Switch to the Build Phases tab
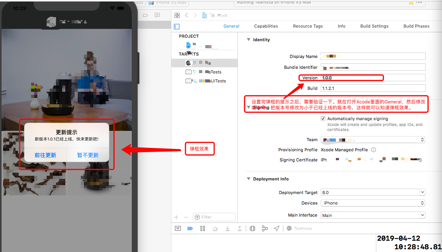Image resolution: width=442 pixels, height=252 pixels. [x=416, y=26]
